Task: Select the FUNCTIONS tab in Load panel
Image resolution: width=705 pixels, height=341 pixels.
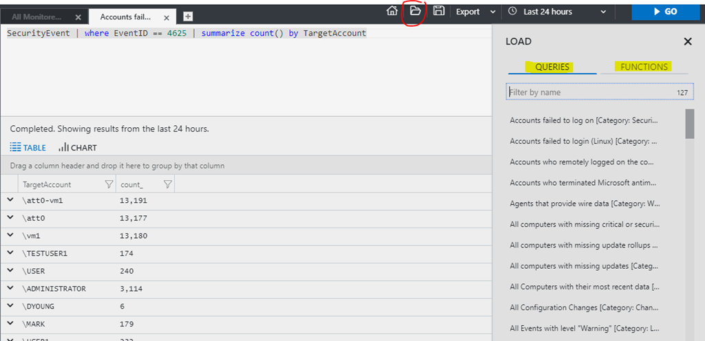Action: pyautogui.click(x=644, y=67)
